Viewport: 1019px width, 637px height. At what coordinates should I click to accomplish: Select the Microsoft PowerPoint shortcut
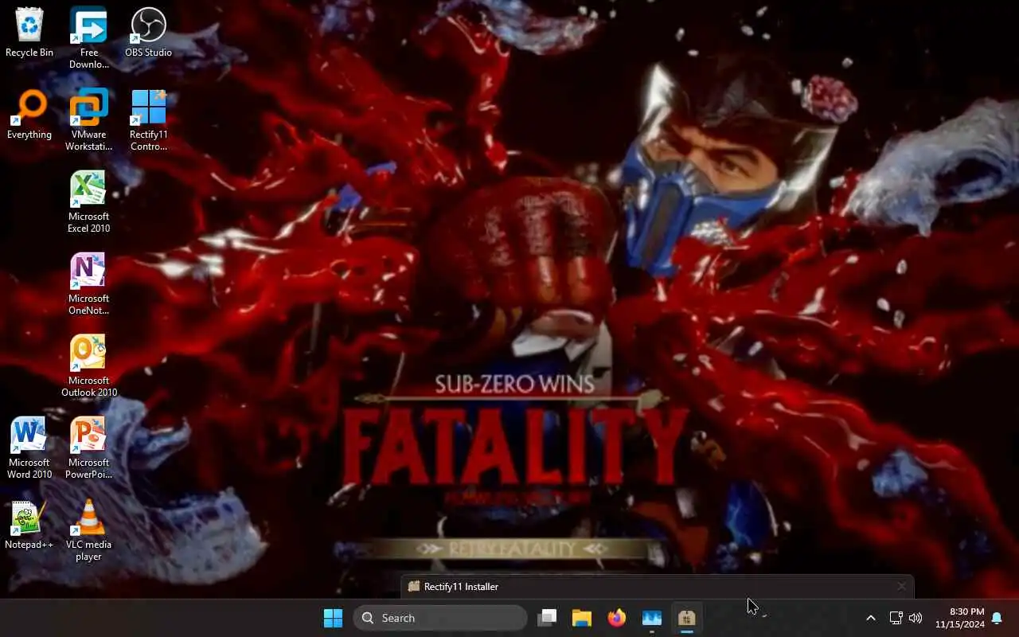pyautogui.click(x=88, y=448)
